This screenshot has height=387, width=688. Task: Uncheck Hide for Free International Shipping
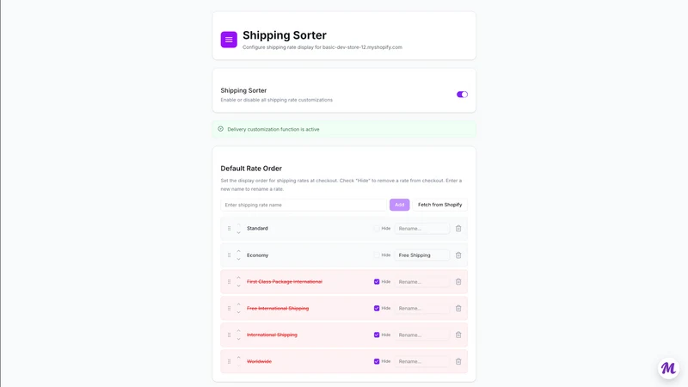[x=377, y=309]
